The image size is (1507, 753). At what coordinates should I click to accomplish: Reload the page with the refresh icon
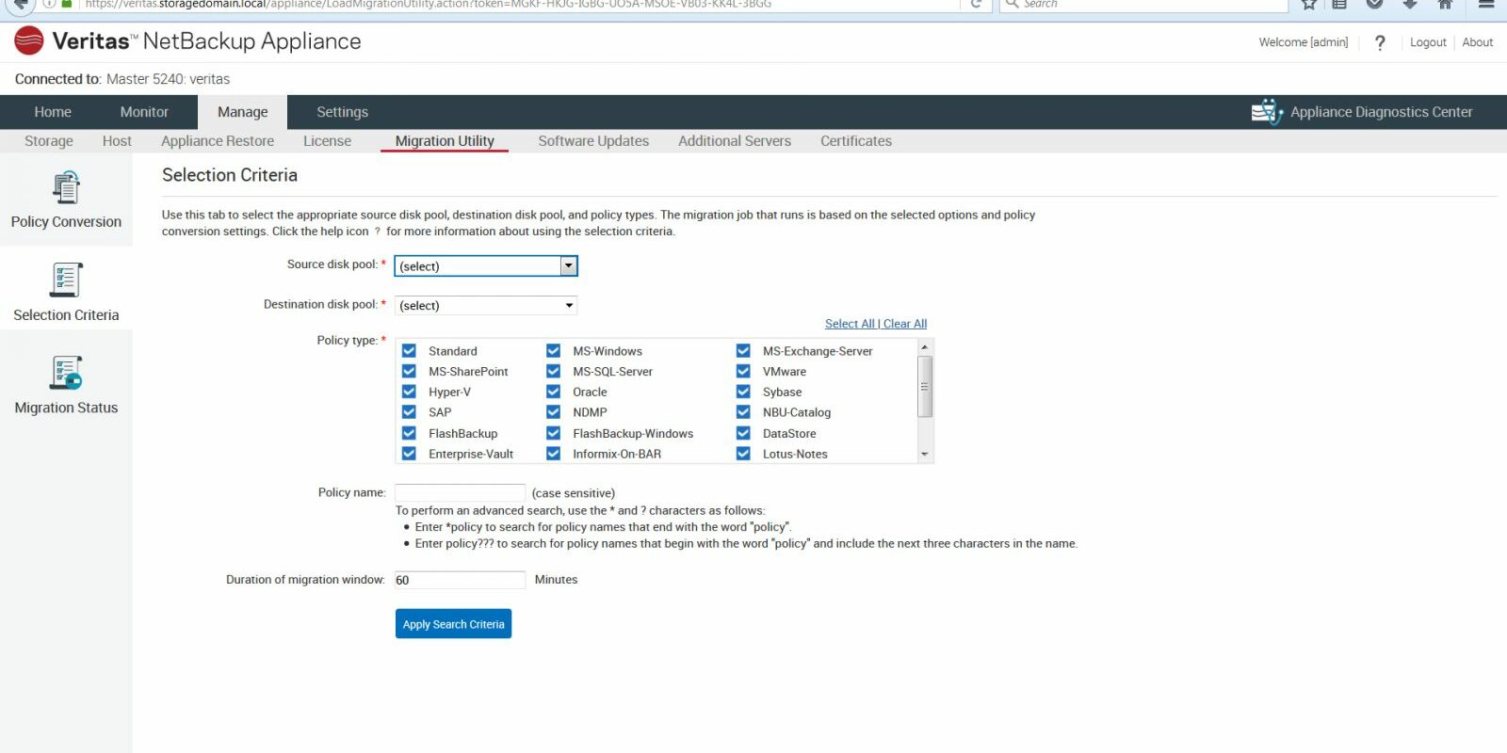pyautogui.click(x=976, y=4)
